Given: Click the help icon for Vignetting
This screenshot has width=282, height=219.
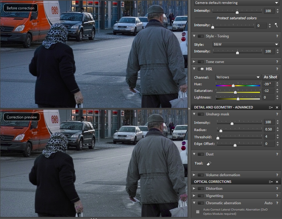Looking at the screenshot, I should [x=277, y=196].
